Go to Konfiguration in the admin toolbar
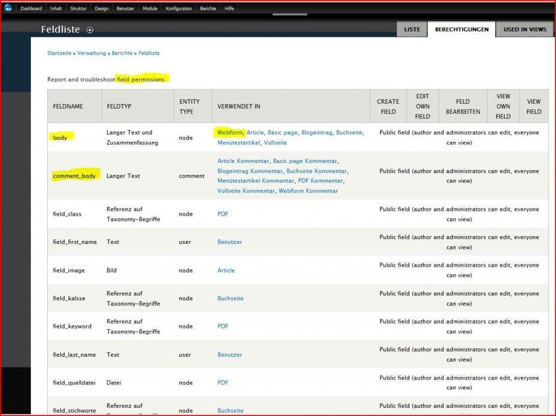The width and height of the screenshot is (556, 416). (179, 9)
